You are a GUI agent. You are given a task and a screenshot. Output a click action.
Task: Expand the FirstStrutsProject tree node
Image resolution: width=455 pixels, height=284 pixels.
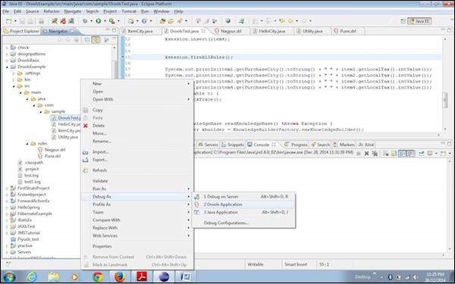click(x=7, y=189)
